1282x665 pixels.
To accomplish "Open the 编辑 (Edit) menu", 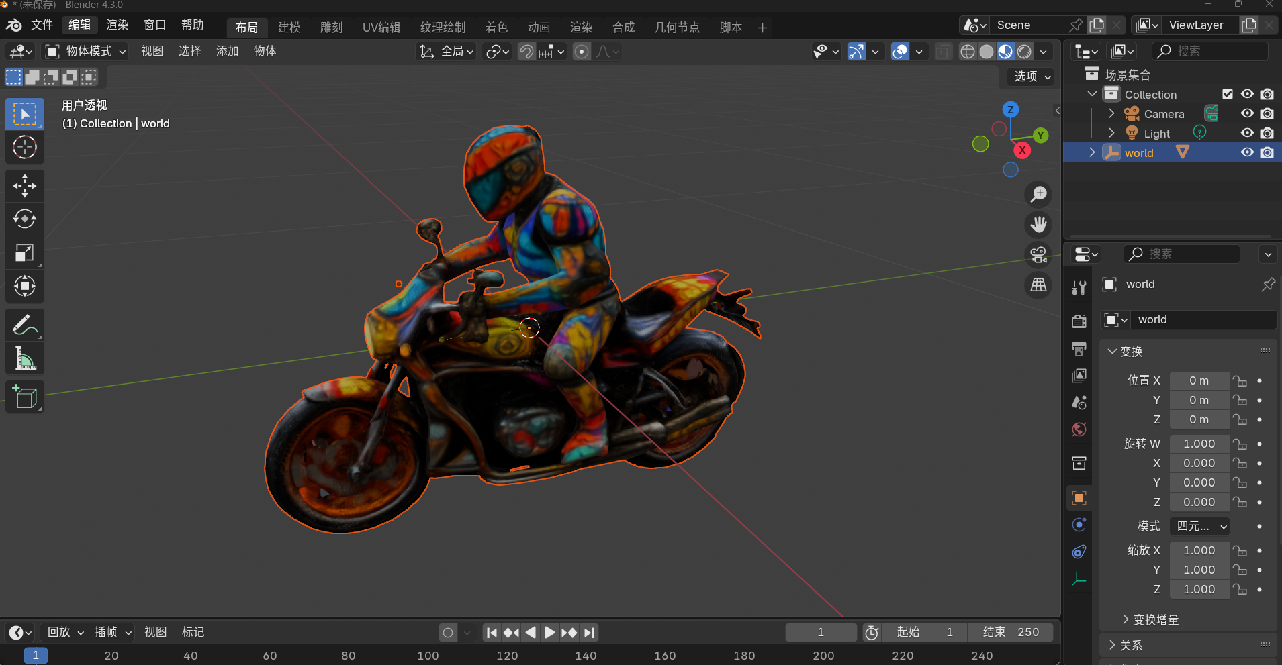I will pyautogui.click(x=79, y=25).
